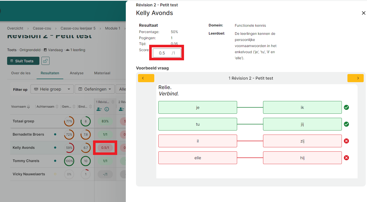Sort by Achternaam column
Viewport: 367px width, 202px height.
[57, 107]
